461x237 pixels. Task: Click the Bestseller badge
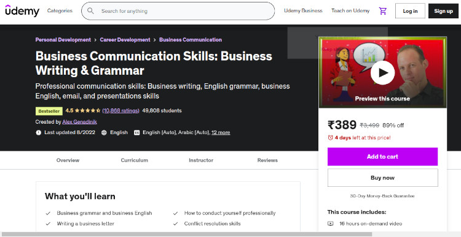pyautogui.click(x=49, y=111)
